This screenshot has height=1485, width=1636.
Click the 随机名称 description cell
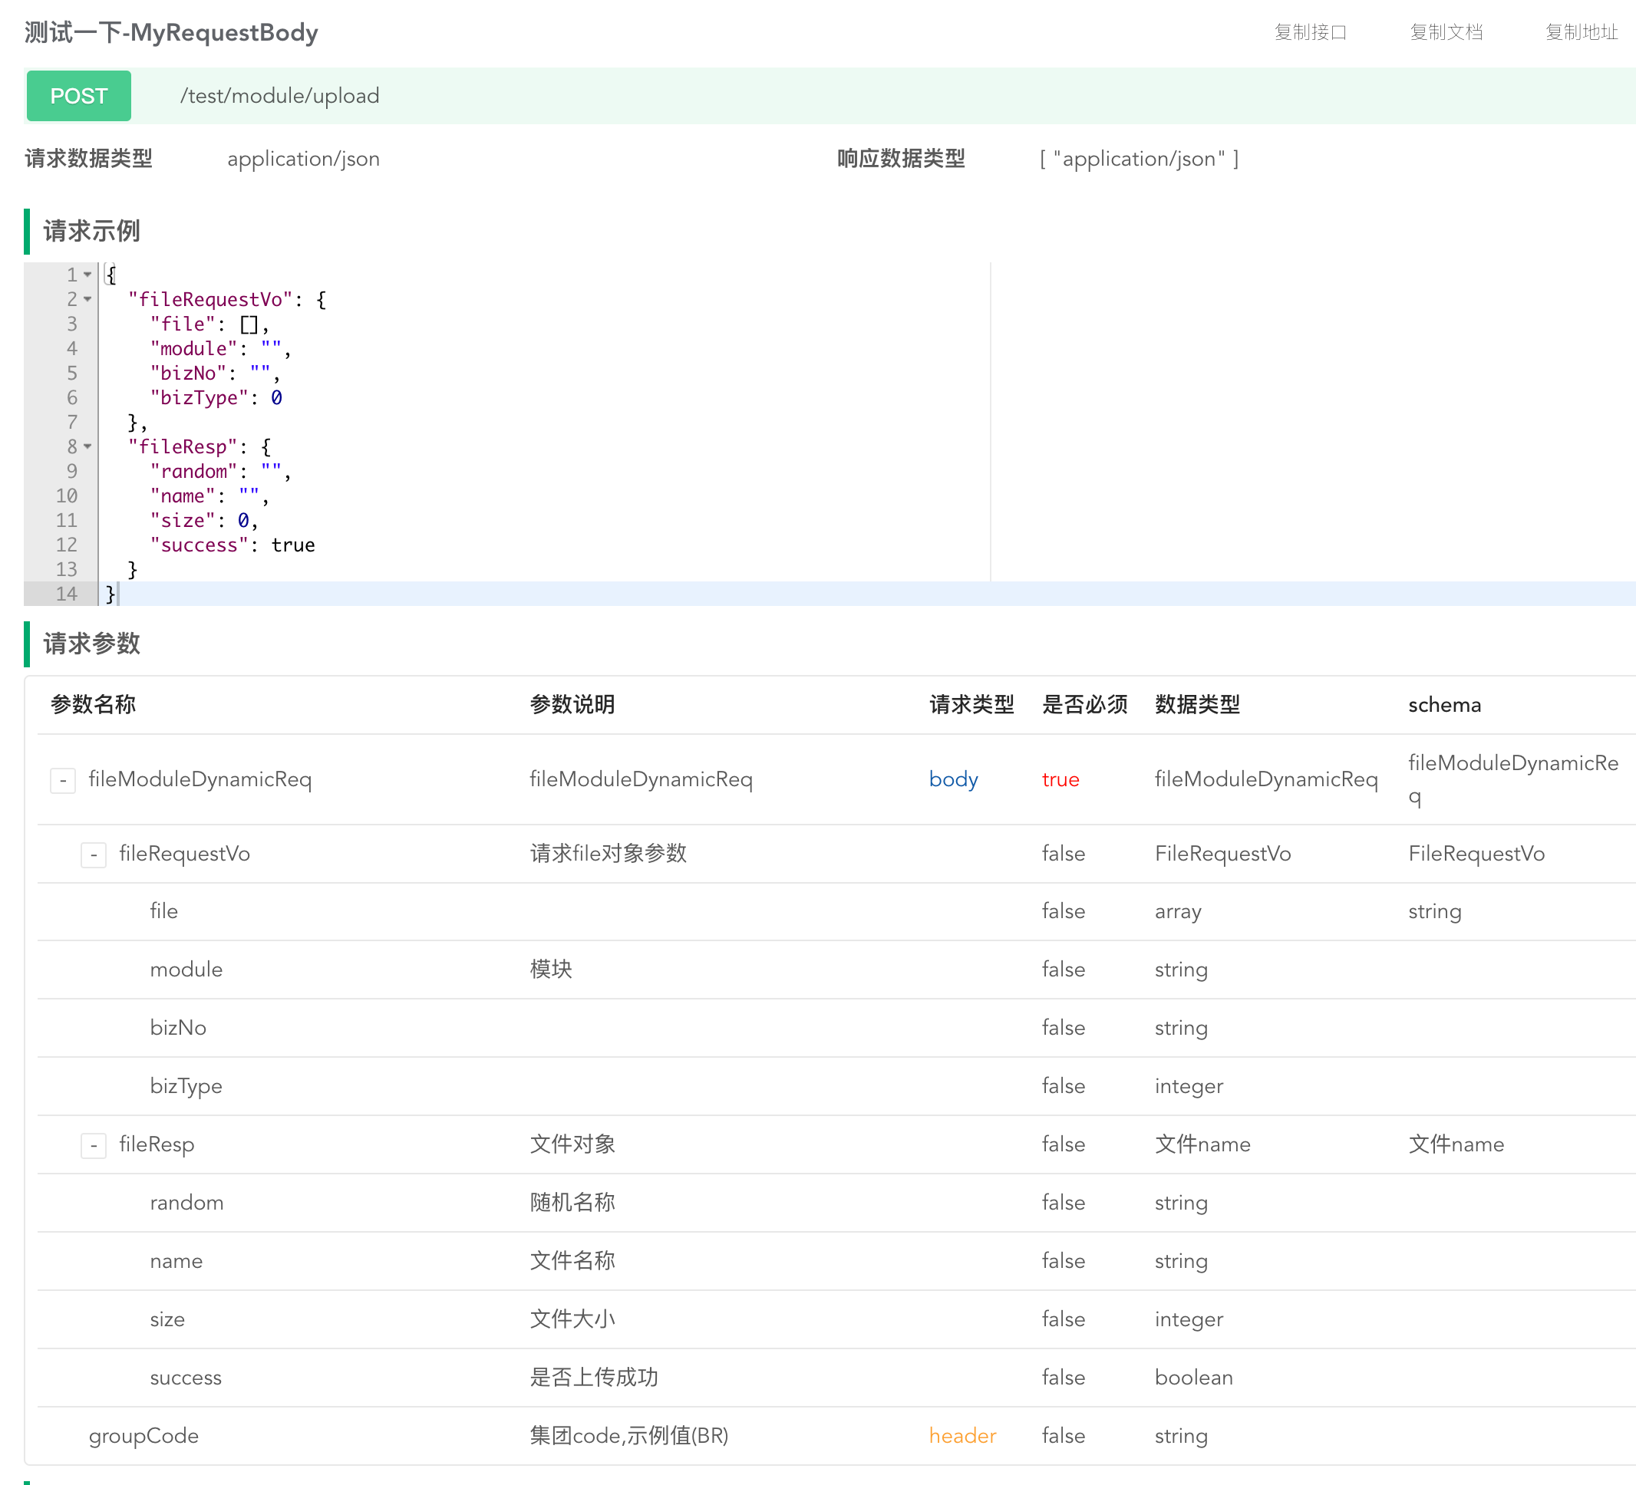coord(572,1203)
